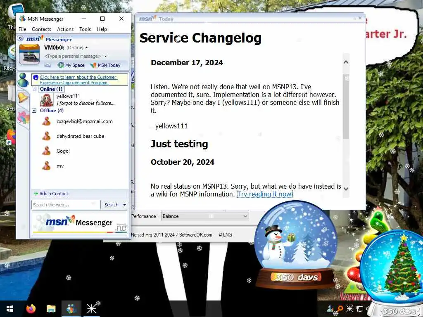Click yellows111's avatar picture
423x317 pixels.
46,100
